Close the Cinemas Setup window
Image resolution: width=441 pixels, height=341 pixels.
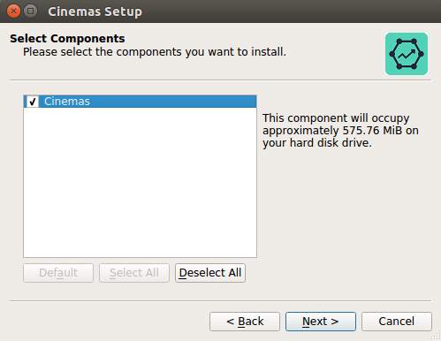tap(13, 11)
